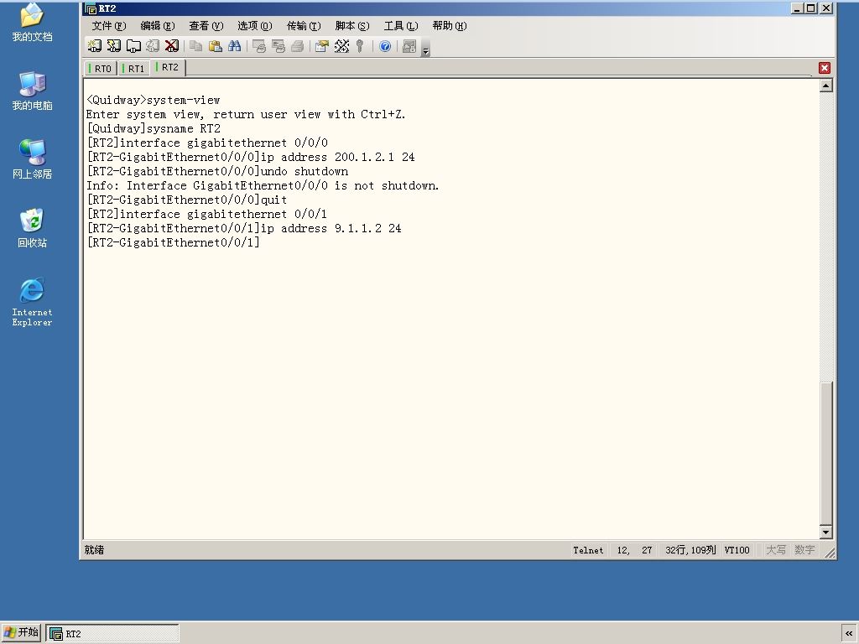The width and height of the screenshot is (859, 644).
Task: Select 我的电脑 desktop icon
Action: coord(33,91)
